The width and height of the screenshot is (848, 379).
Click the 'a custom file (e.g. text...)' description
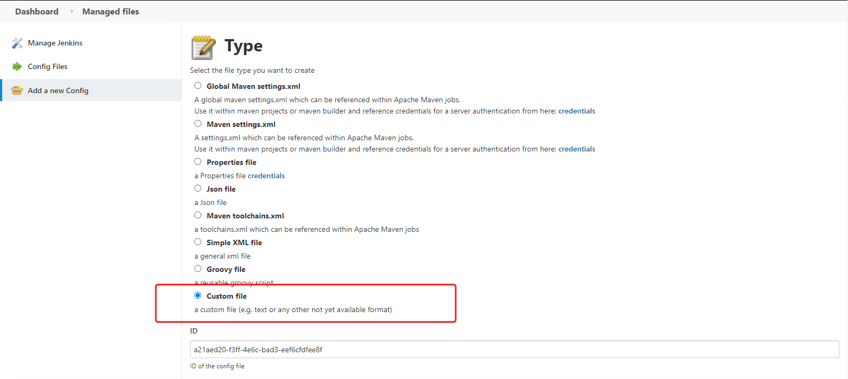pyautogui.click(x=293, y=309)
